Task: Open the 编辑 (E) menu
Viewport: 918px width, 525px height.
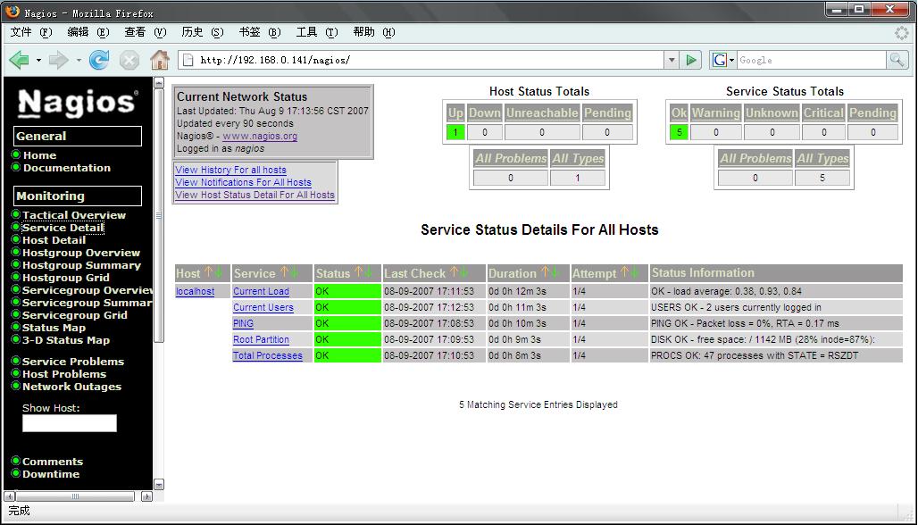Action: 88,32
